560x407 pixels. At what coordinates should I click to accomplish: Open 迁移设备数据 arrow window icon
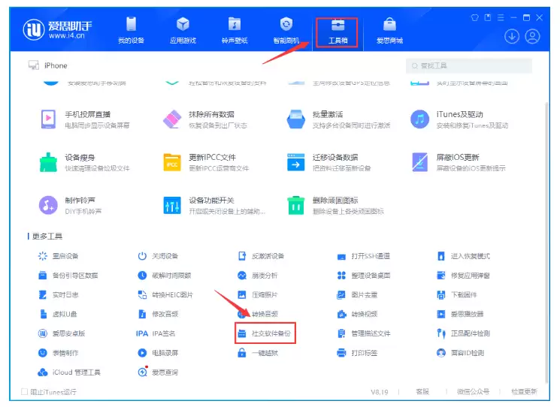pyautogui.click(x=296, y=162)
